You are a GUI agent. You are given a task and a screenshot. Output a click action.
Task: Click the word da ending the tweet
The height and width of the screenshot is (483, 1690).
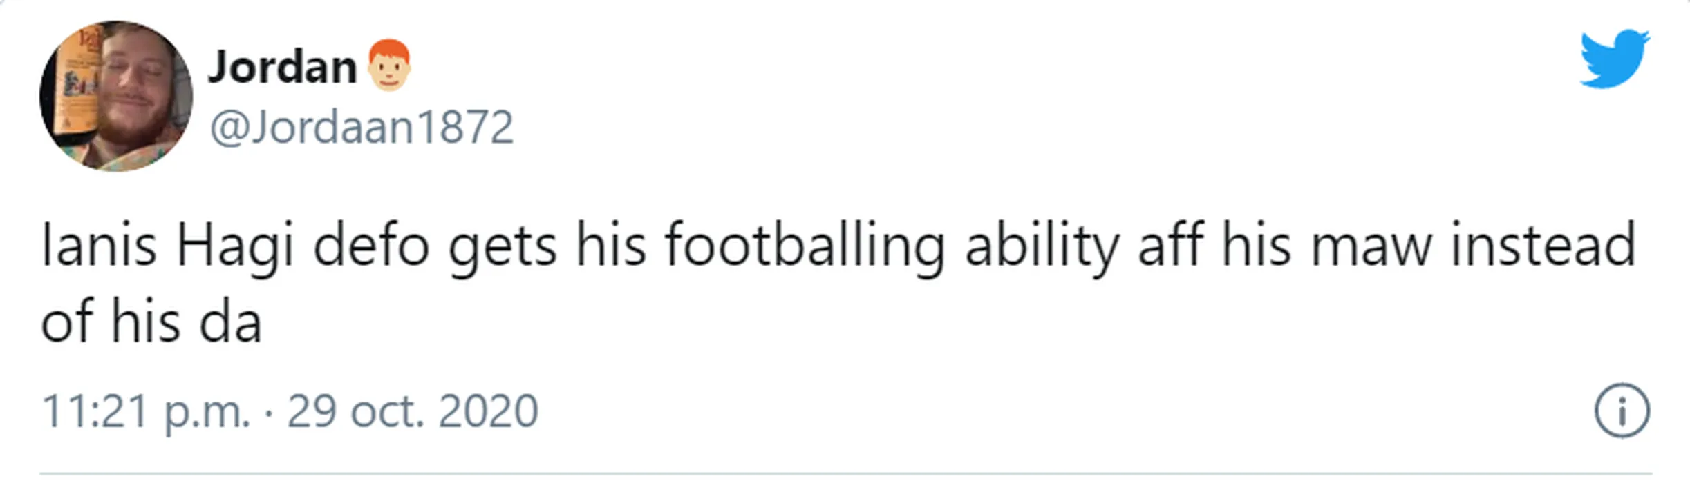coord(231,323)
